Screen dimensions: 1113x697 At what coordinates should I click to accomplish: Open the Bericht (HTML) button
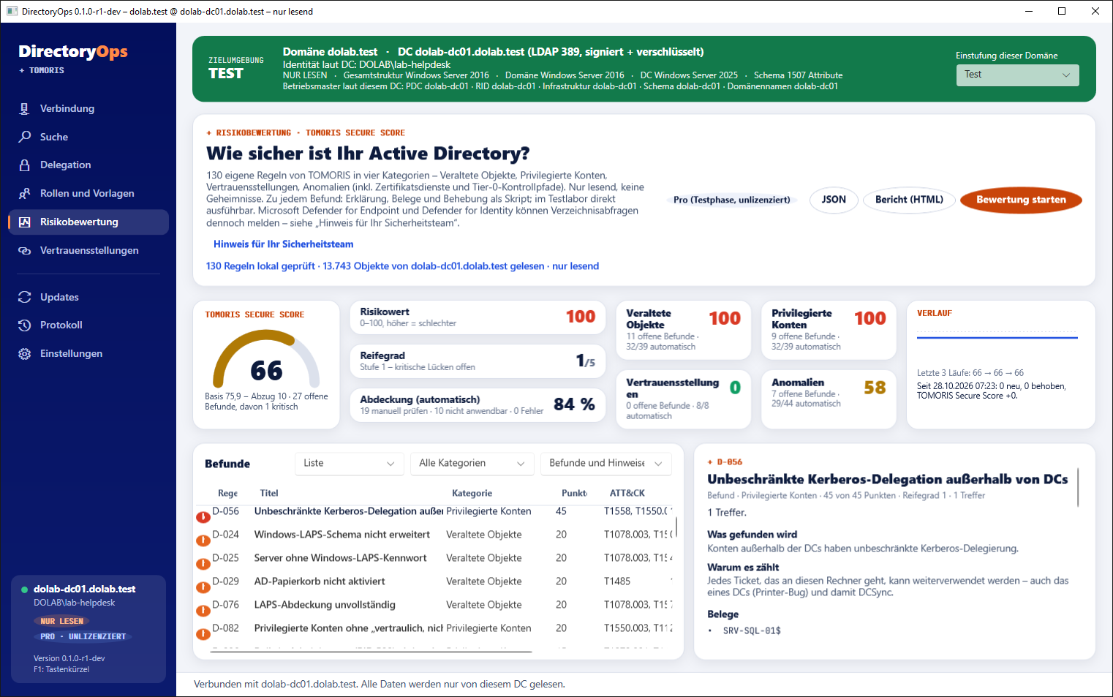click(909, 200)
